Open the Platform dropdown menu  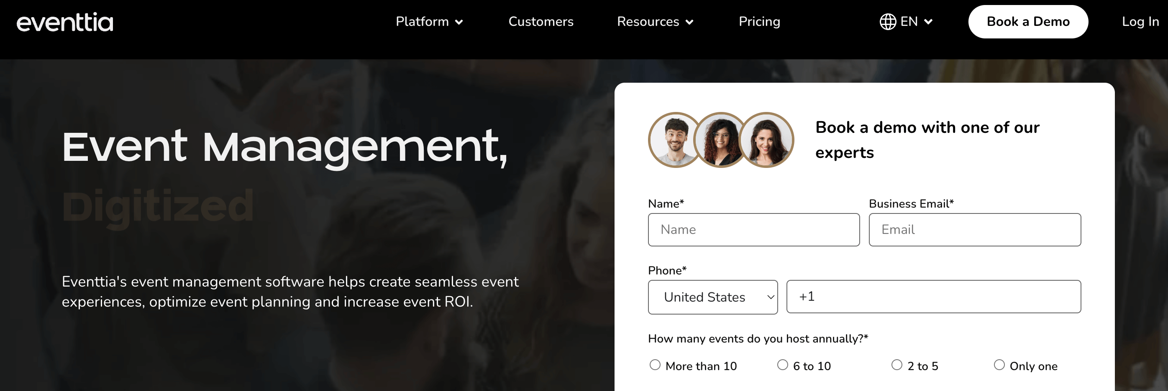pyautogui.click(x=422, y=21)
